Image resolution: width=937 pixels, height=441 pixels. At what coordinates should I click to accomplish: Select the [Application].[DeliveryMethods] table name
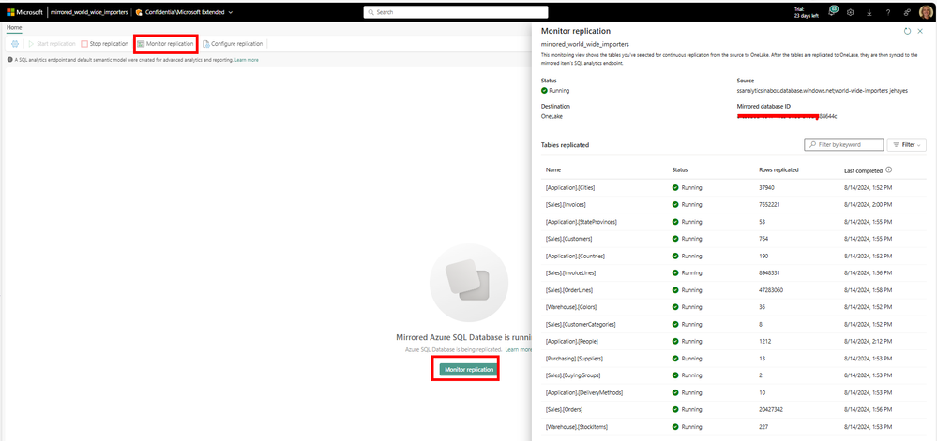[x=584, y=392]
